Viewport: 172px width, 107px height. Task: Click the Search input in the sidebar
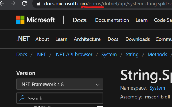[x=60, y=98]
